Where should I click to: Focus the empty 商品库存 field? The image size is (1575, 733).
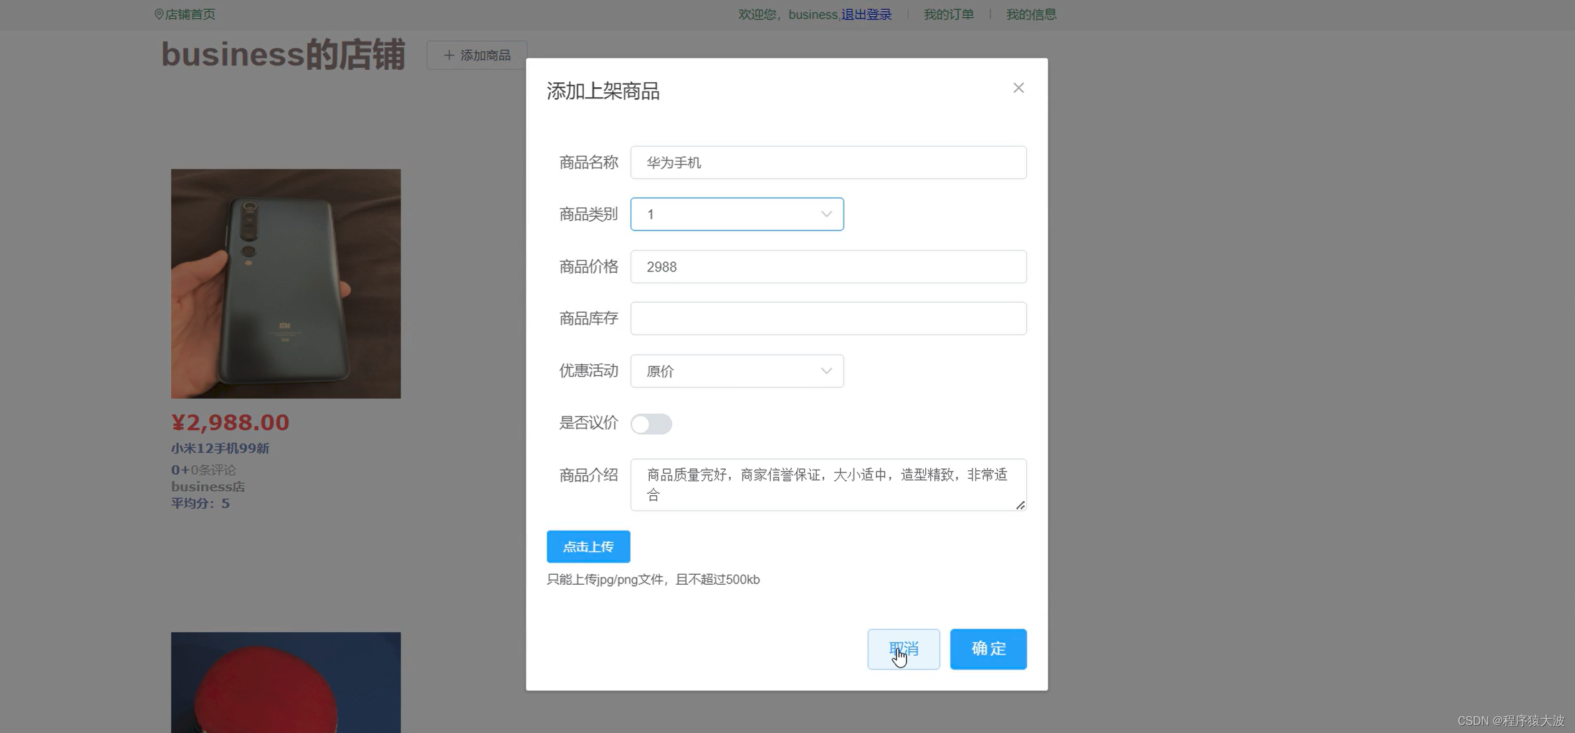(x=828, y=318)
